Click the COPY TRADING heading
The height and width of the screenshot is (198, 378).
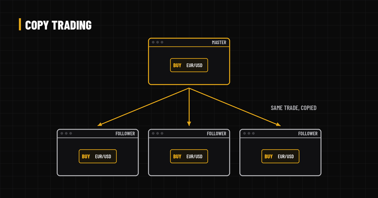point(58,25)
